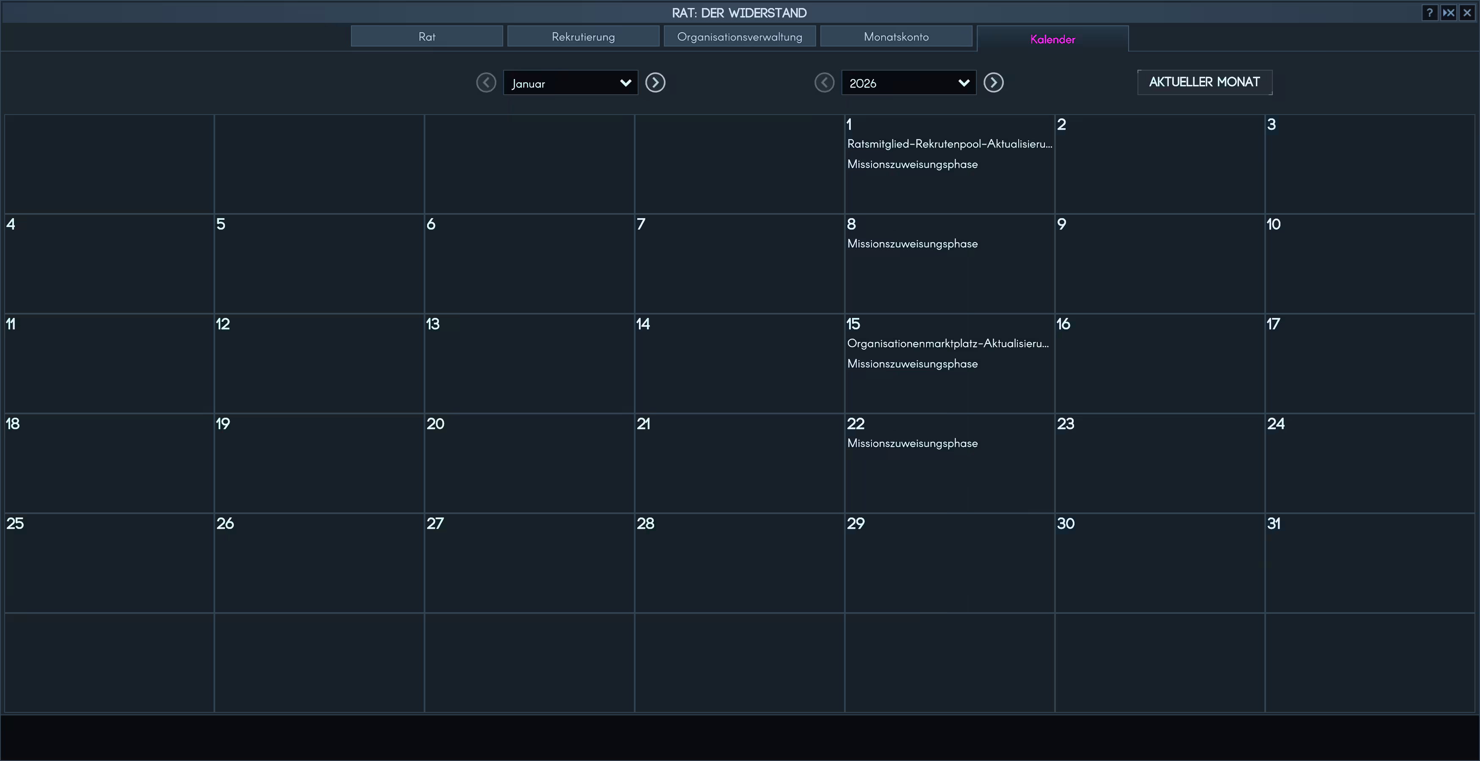Screen dimensions: 1480x761
Task: Open the 2026 year dropdown
Action: [908, 83]
